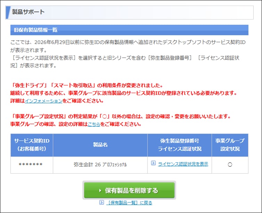Click the サービス契約ID（お客様番号） column header

point(32,145)
